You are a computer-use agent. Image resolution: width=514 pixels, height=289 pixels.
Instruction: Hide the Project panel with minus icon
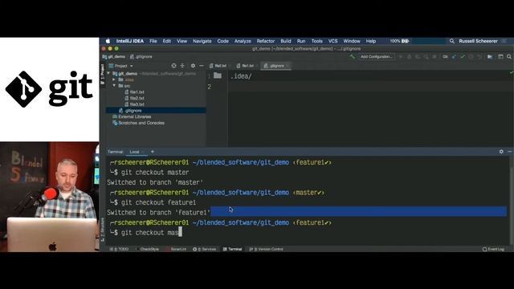(x=202, y=66)
